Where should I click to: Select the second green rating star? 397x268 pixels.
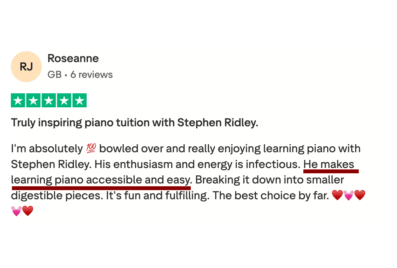(33, 101)
